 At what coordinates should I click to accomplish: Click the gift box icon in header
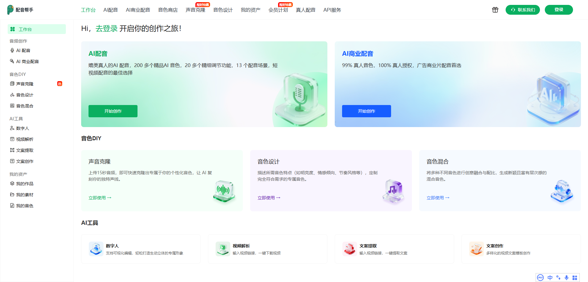495,10
